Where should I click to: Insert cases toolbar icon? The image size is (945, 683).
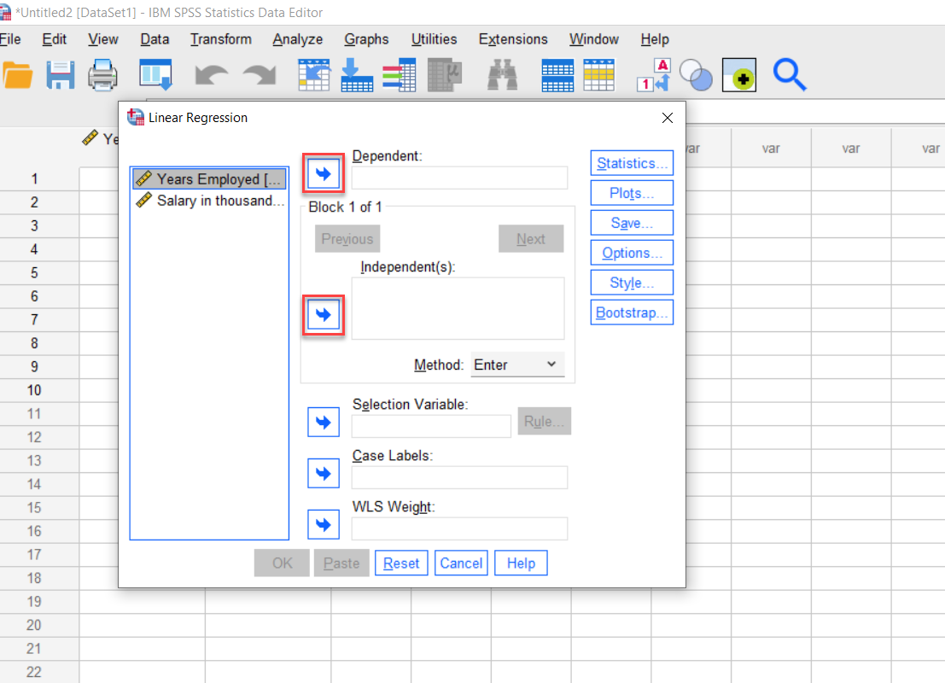[557, 75]
